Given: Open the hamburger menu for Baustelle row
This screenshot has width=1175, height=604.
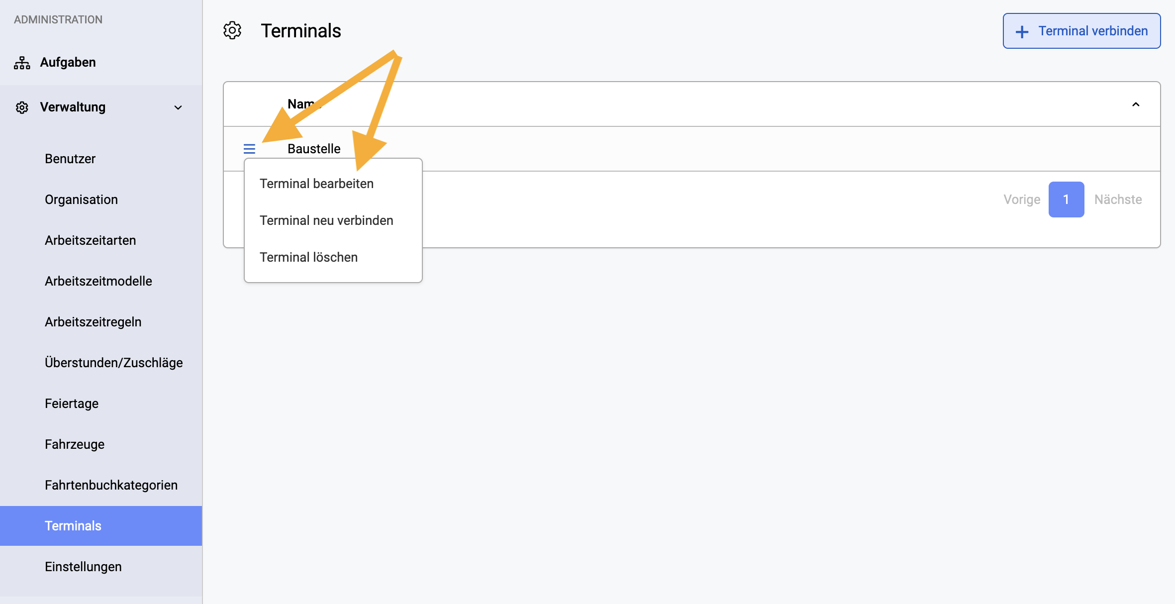Looking at the screenshot, I should click(249, 149).
